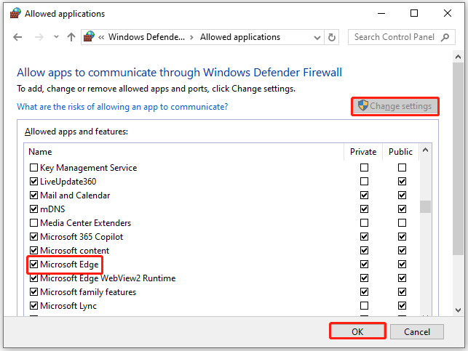Disable Public for LiveUpdate360
The image size is (468, 351).
coord(402,182)
